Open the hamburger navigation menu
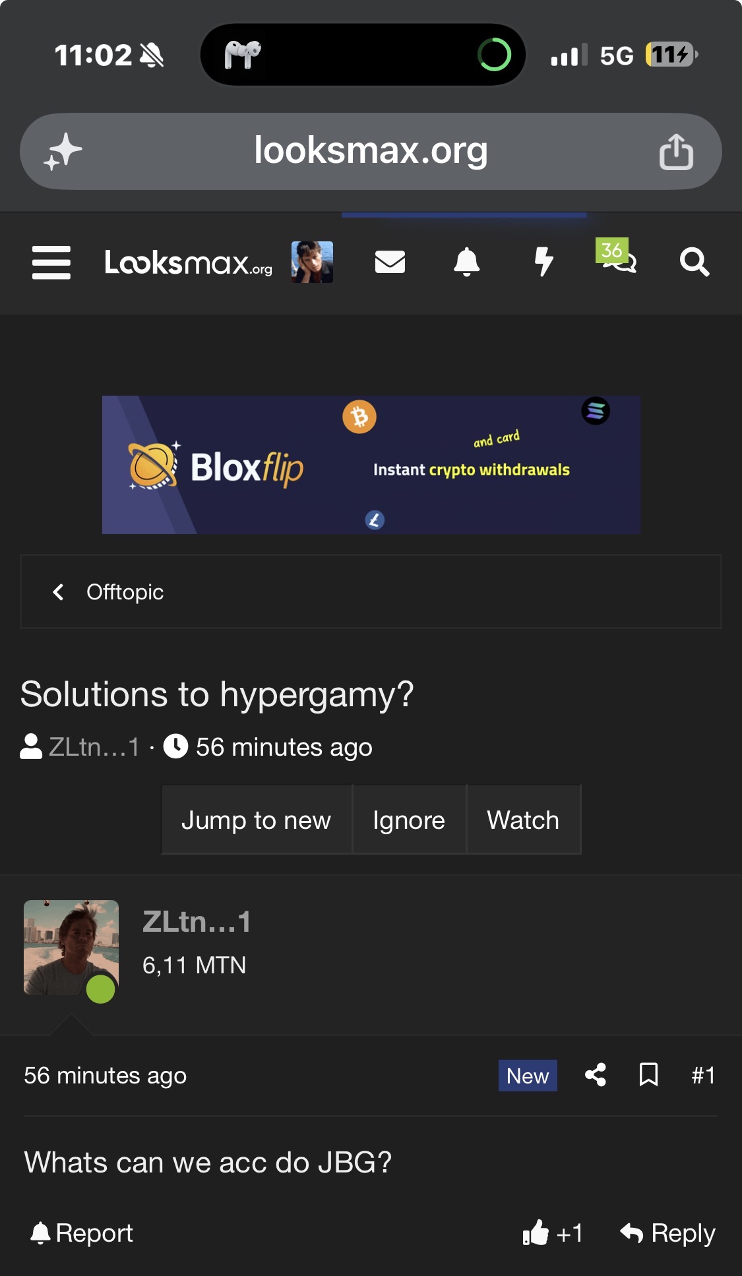This screenshot has height=1276, width=742. click(51, 262)
